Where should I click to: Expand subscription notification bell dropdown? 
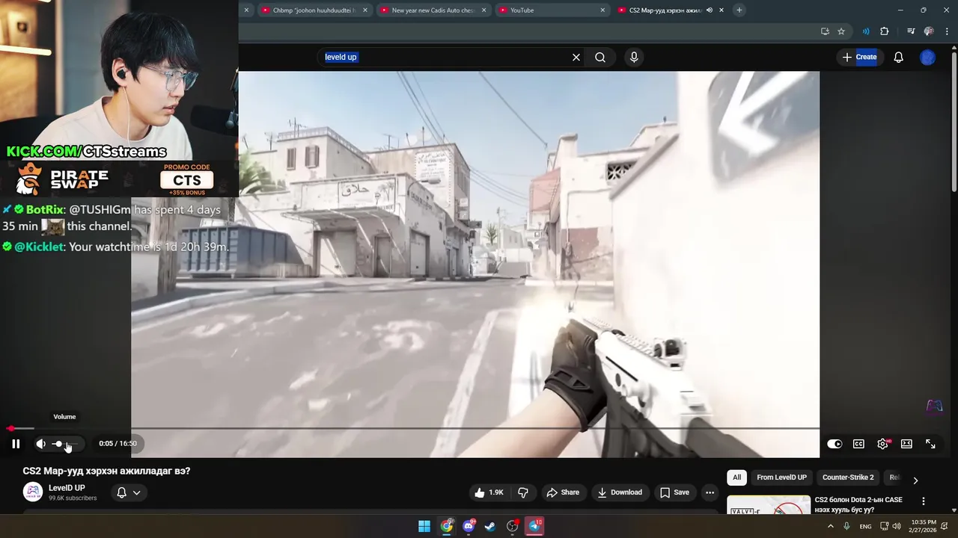click(129, 492)
